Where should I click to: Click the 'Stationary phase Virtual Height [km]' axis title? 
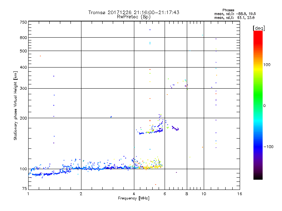coord(16,106)
